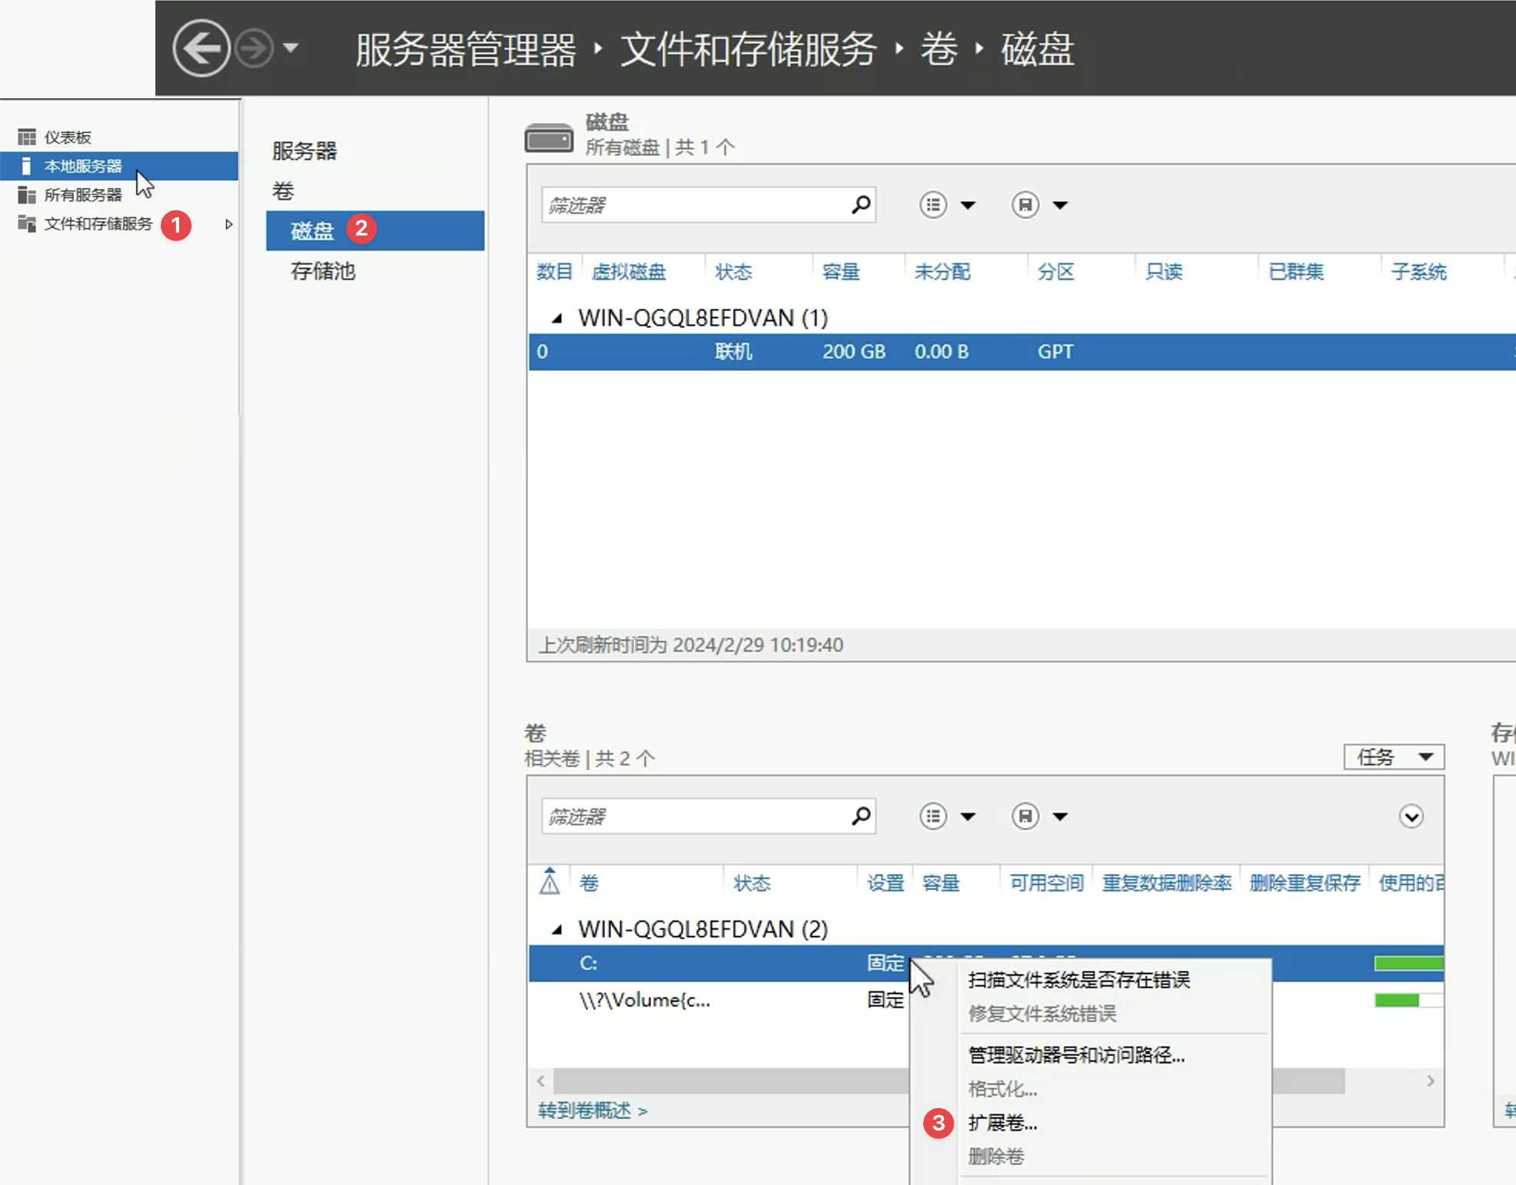Viewport: 1516px width, 1185px height.
Task: Open the disks save query dropdown arrow
Action: (1060, 205)
